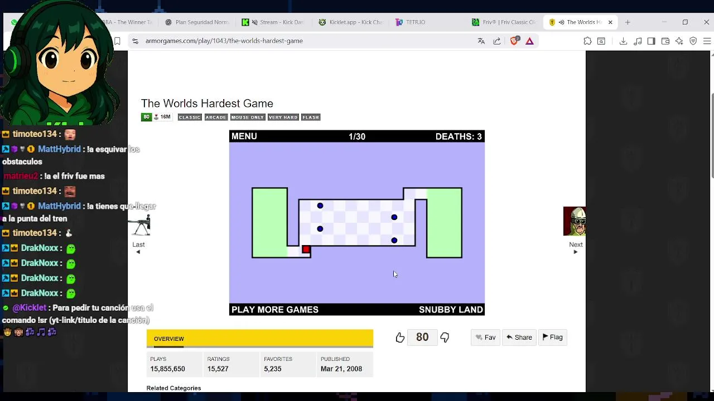Mute tab via speaker icon on Worlds Hardest tab
The height and width of the screenshot is (401, 714).
(x=562, y=22)
